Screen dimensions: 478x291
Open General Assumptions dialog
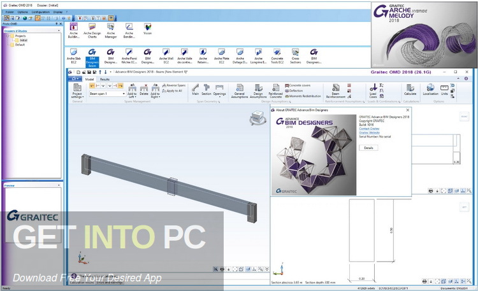click(x=240, y=91)
